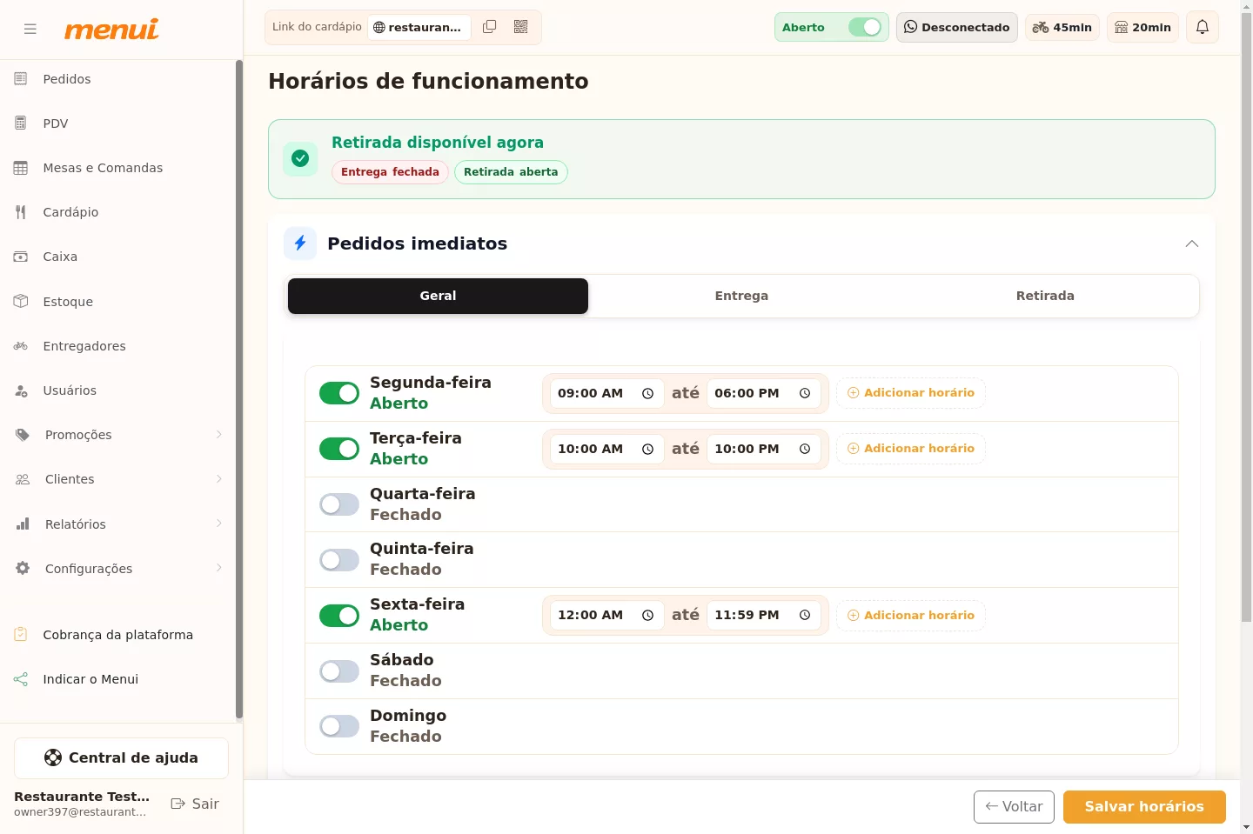Click the sidebar vertical scrollbar
Screen dimensions: 1253x834
click(238, 390)
